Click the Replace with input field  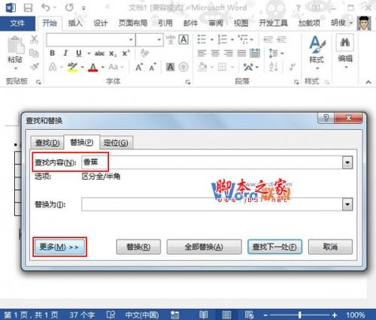click(x=212, y=204)
